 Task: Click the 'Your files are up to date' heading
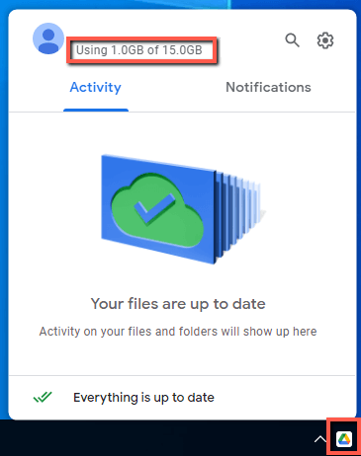[178, 304]
